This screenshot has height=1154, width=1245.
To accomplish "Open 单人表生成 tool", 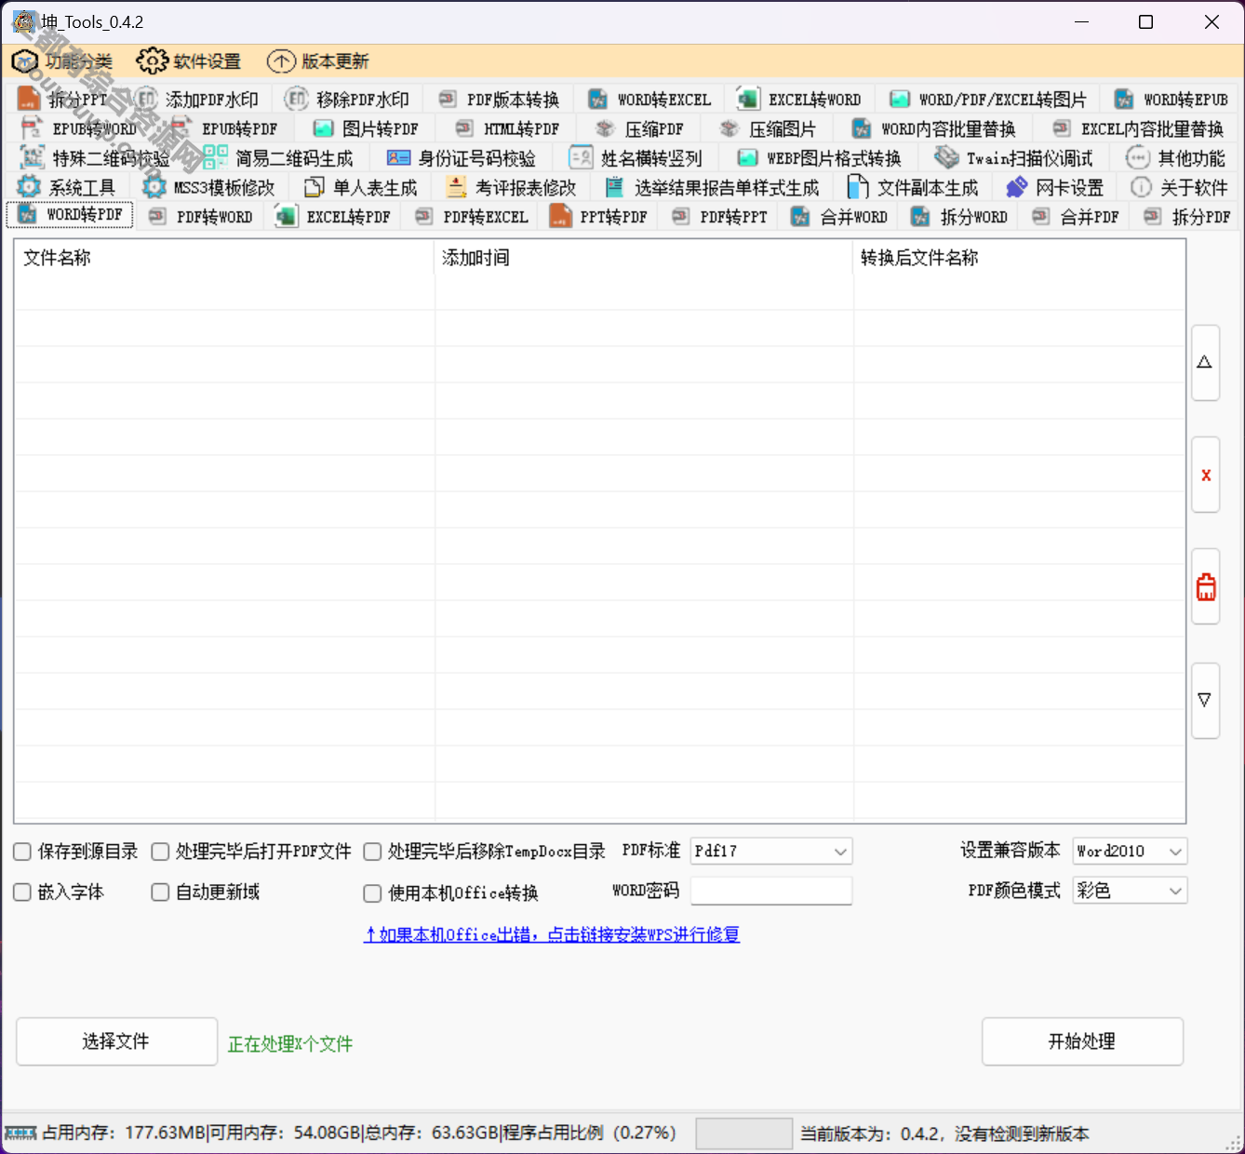I will pos(361,188).
